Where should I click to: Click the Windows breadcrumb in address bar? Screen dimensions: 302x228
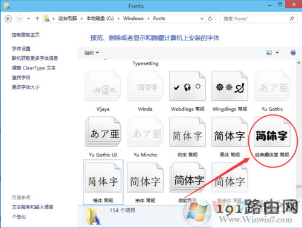[133, 19]
